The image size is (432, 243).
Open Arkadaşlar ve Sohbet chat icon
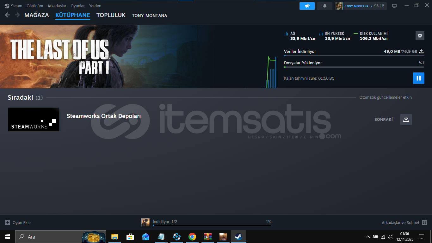pos(424,222)
